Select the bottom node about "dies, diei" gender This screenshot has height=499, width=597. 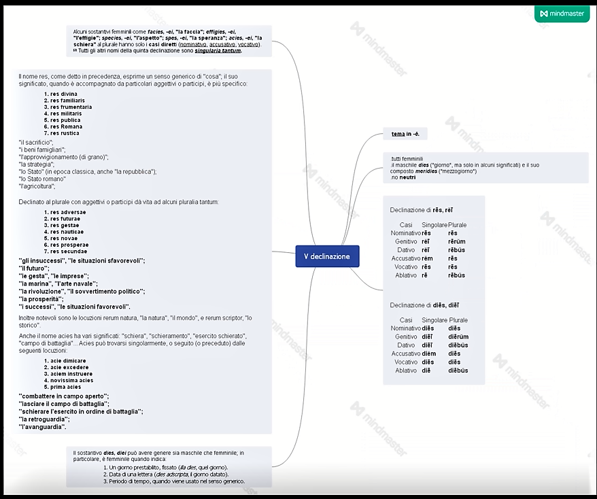tap(169, 466)
